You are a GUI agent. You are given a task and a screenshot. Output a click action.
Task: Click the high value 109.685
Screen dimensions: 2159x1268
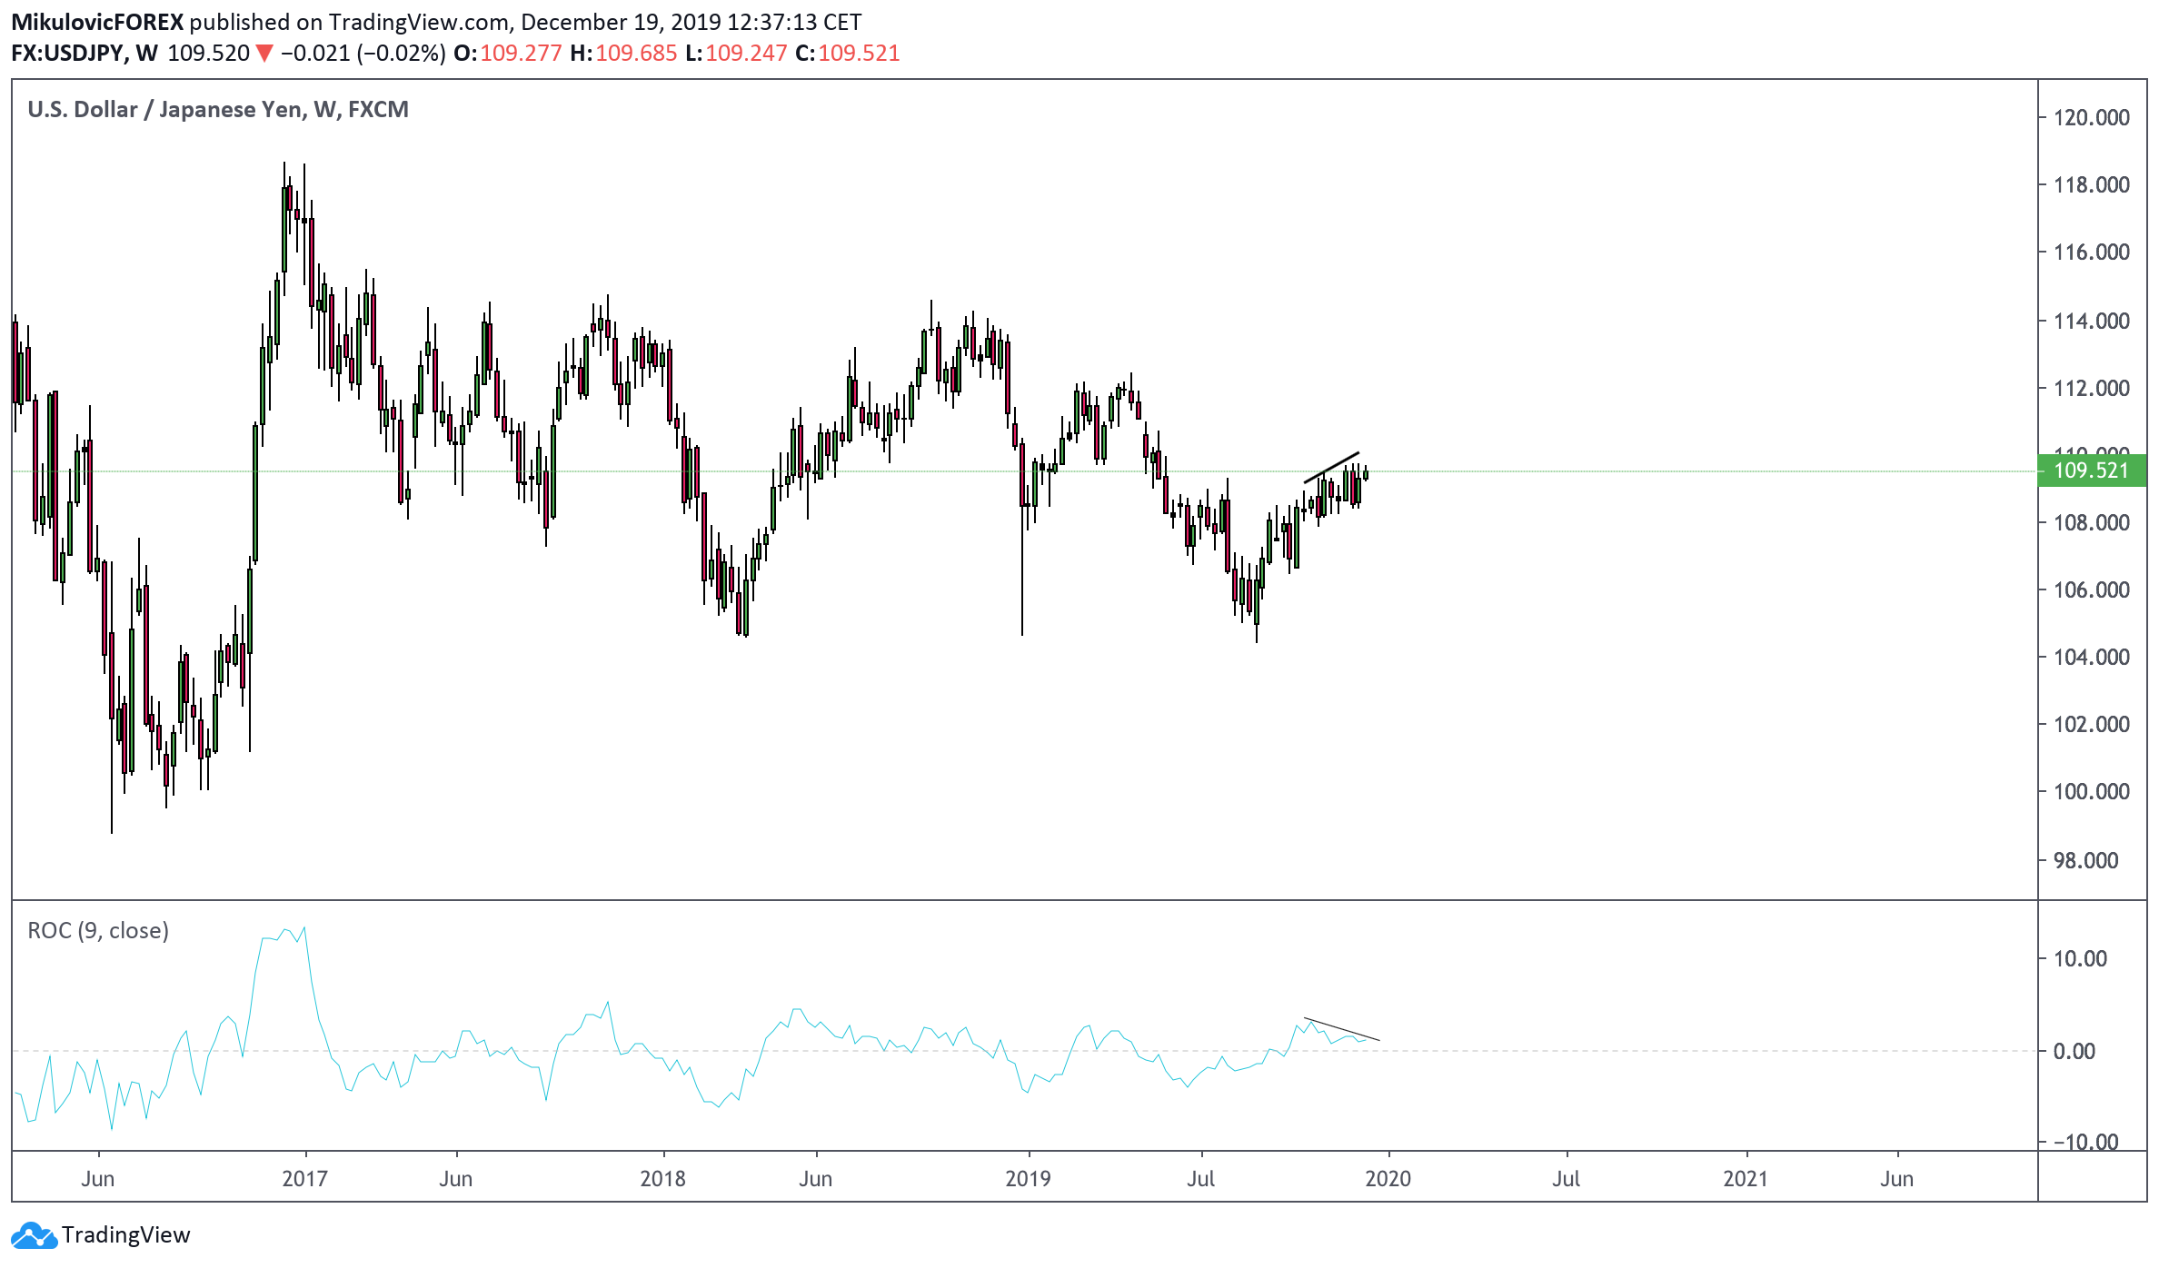(636, 53)
